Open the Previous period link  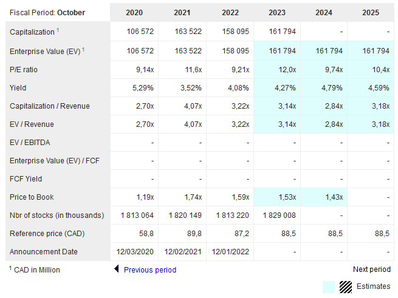149,269
